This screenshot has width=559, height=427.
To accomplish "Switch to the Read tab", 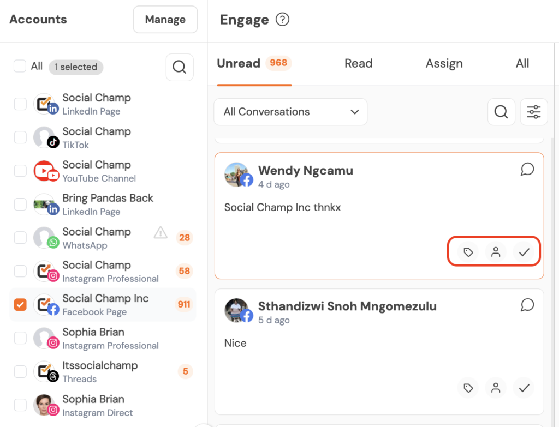I will (x=358, y=63).
